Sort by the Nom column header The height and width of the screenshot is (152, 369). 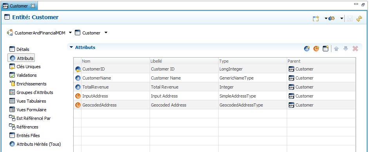click(x=115, y=61)
